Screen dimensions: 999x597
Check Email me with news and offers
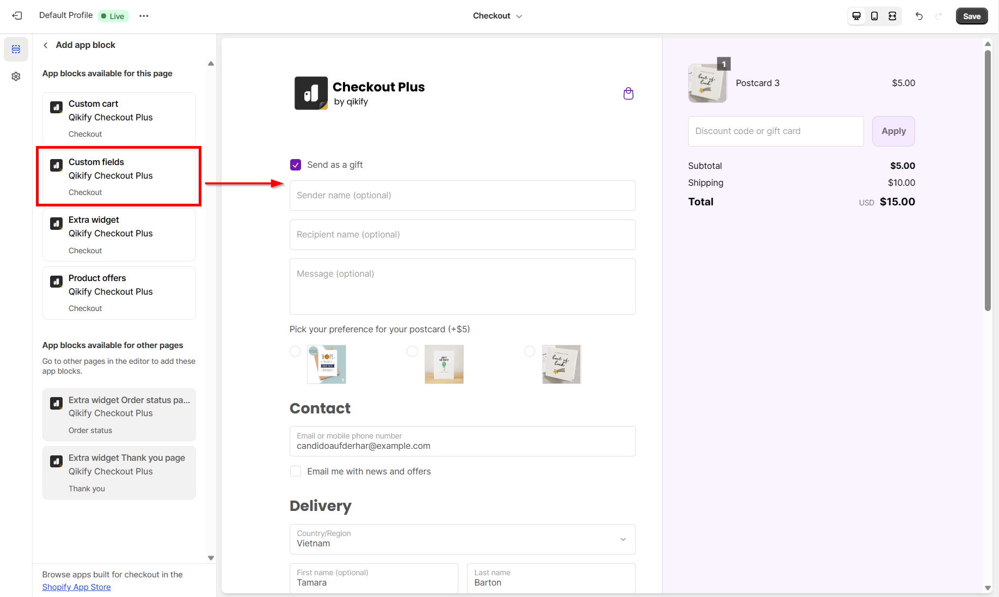click(296, 471)
